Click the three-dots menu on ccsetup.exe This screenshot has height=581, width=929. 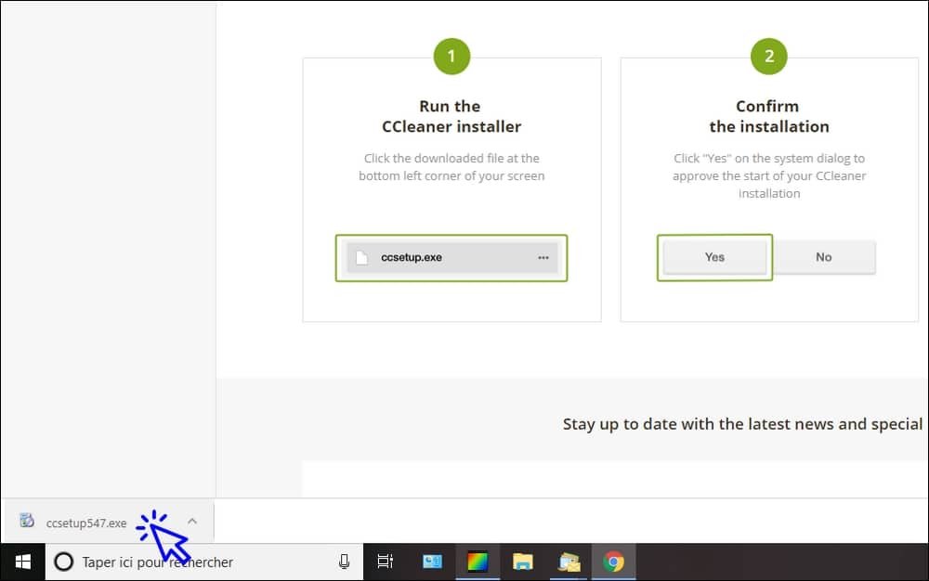[543, 258]
